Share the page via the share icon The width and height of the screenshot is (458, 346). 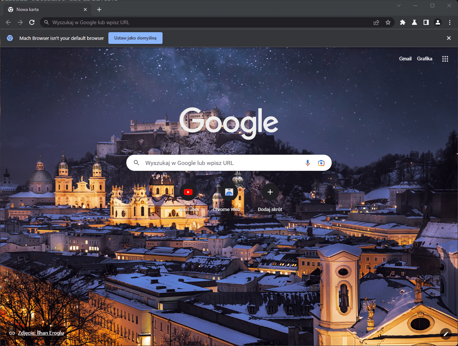point(376,22)
